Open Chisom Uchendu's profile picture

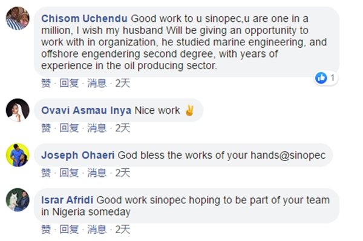(18, 19)
